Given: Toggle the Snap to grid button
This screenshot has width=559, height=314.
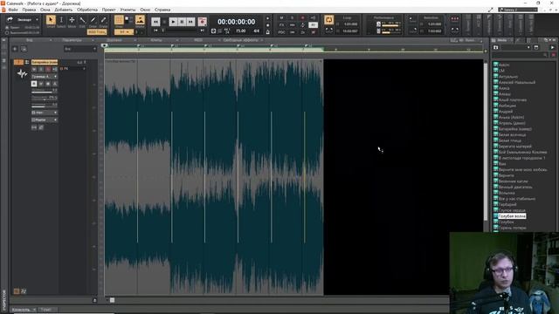Looking at the screenshot, I should tap(119, 20).
